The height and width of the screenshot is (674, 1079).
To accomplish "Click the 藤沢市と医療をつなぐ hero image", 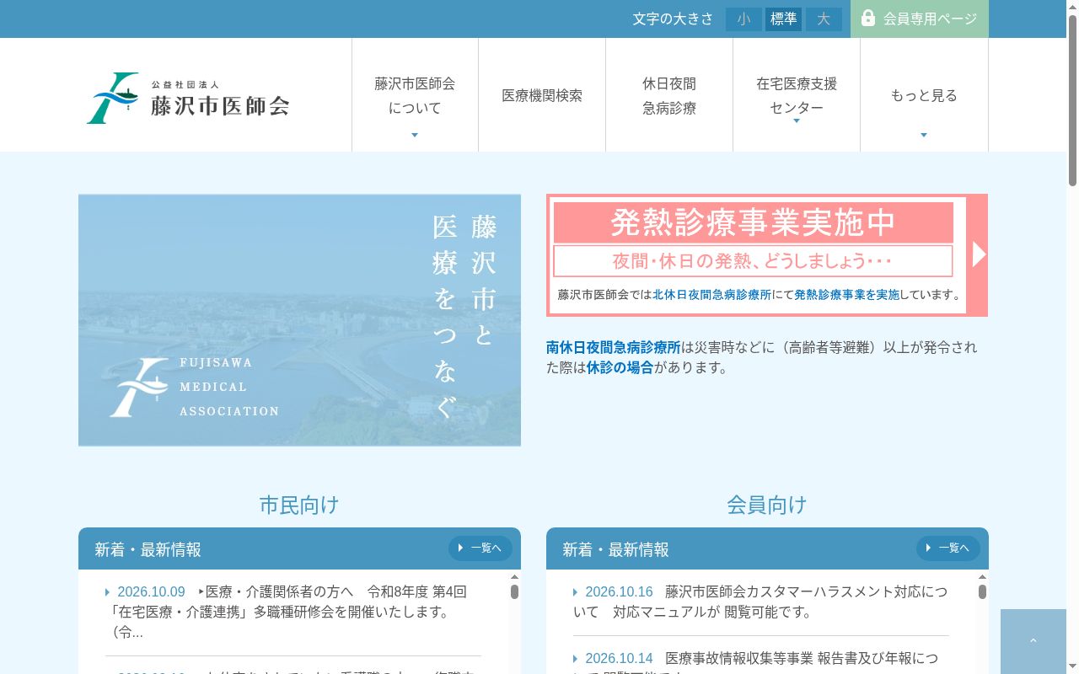I will click(x=299, y=320).
